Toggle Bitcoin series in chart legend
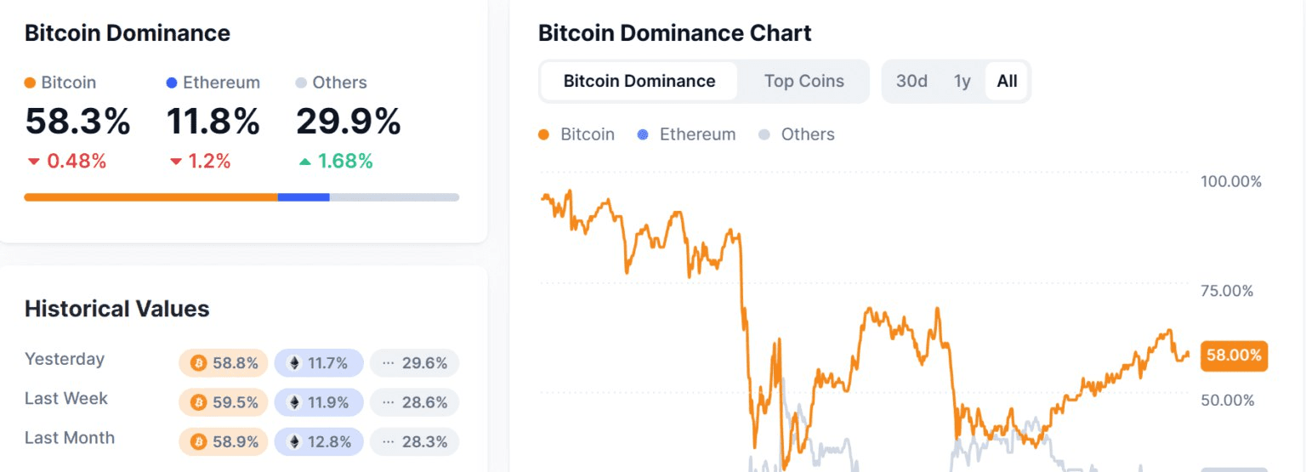 [x=576, y=134]
